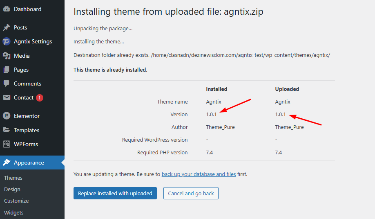Click installed version 1.0.1 value
This screenshot has height=219, width=375.
[212, 115]
